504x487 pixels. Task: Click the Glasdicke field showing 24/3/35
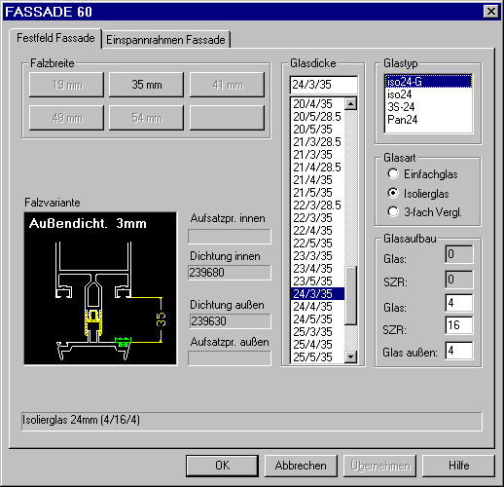[x=323, y=85]
